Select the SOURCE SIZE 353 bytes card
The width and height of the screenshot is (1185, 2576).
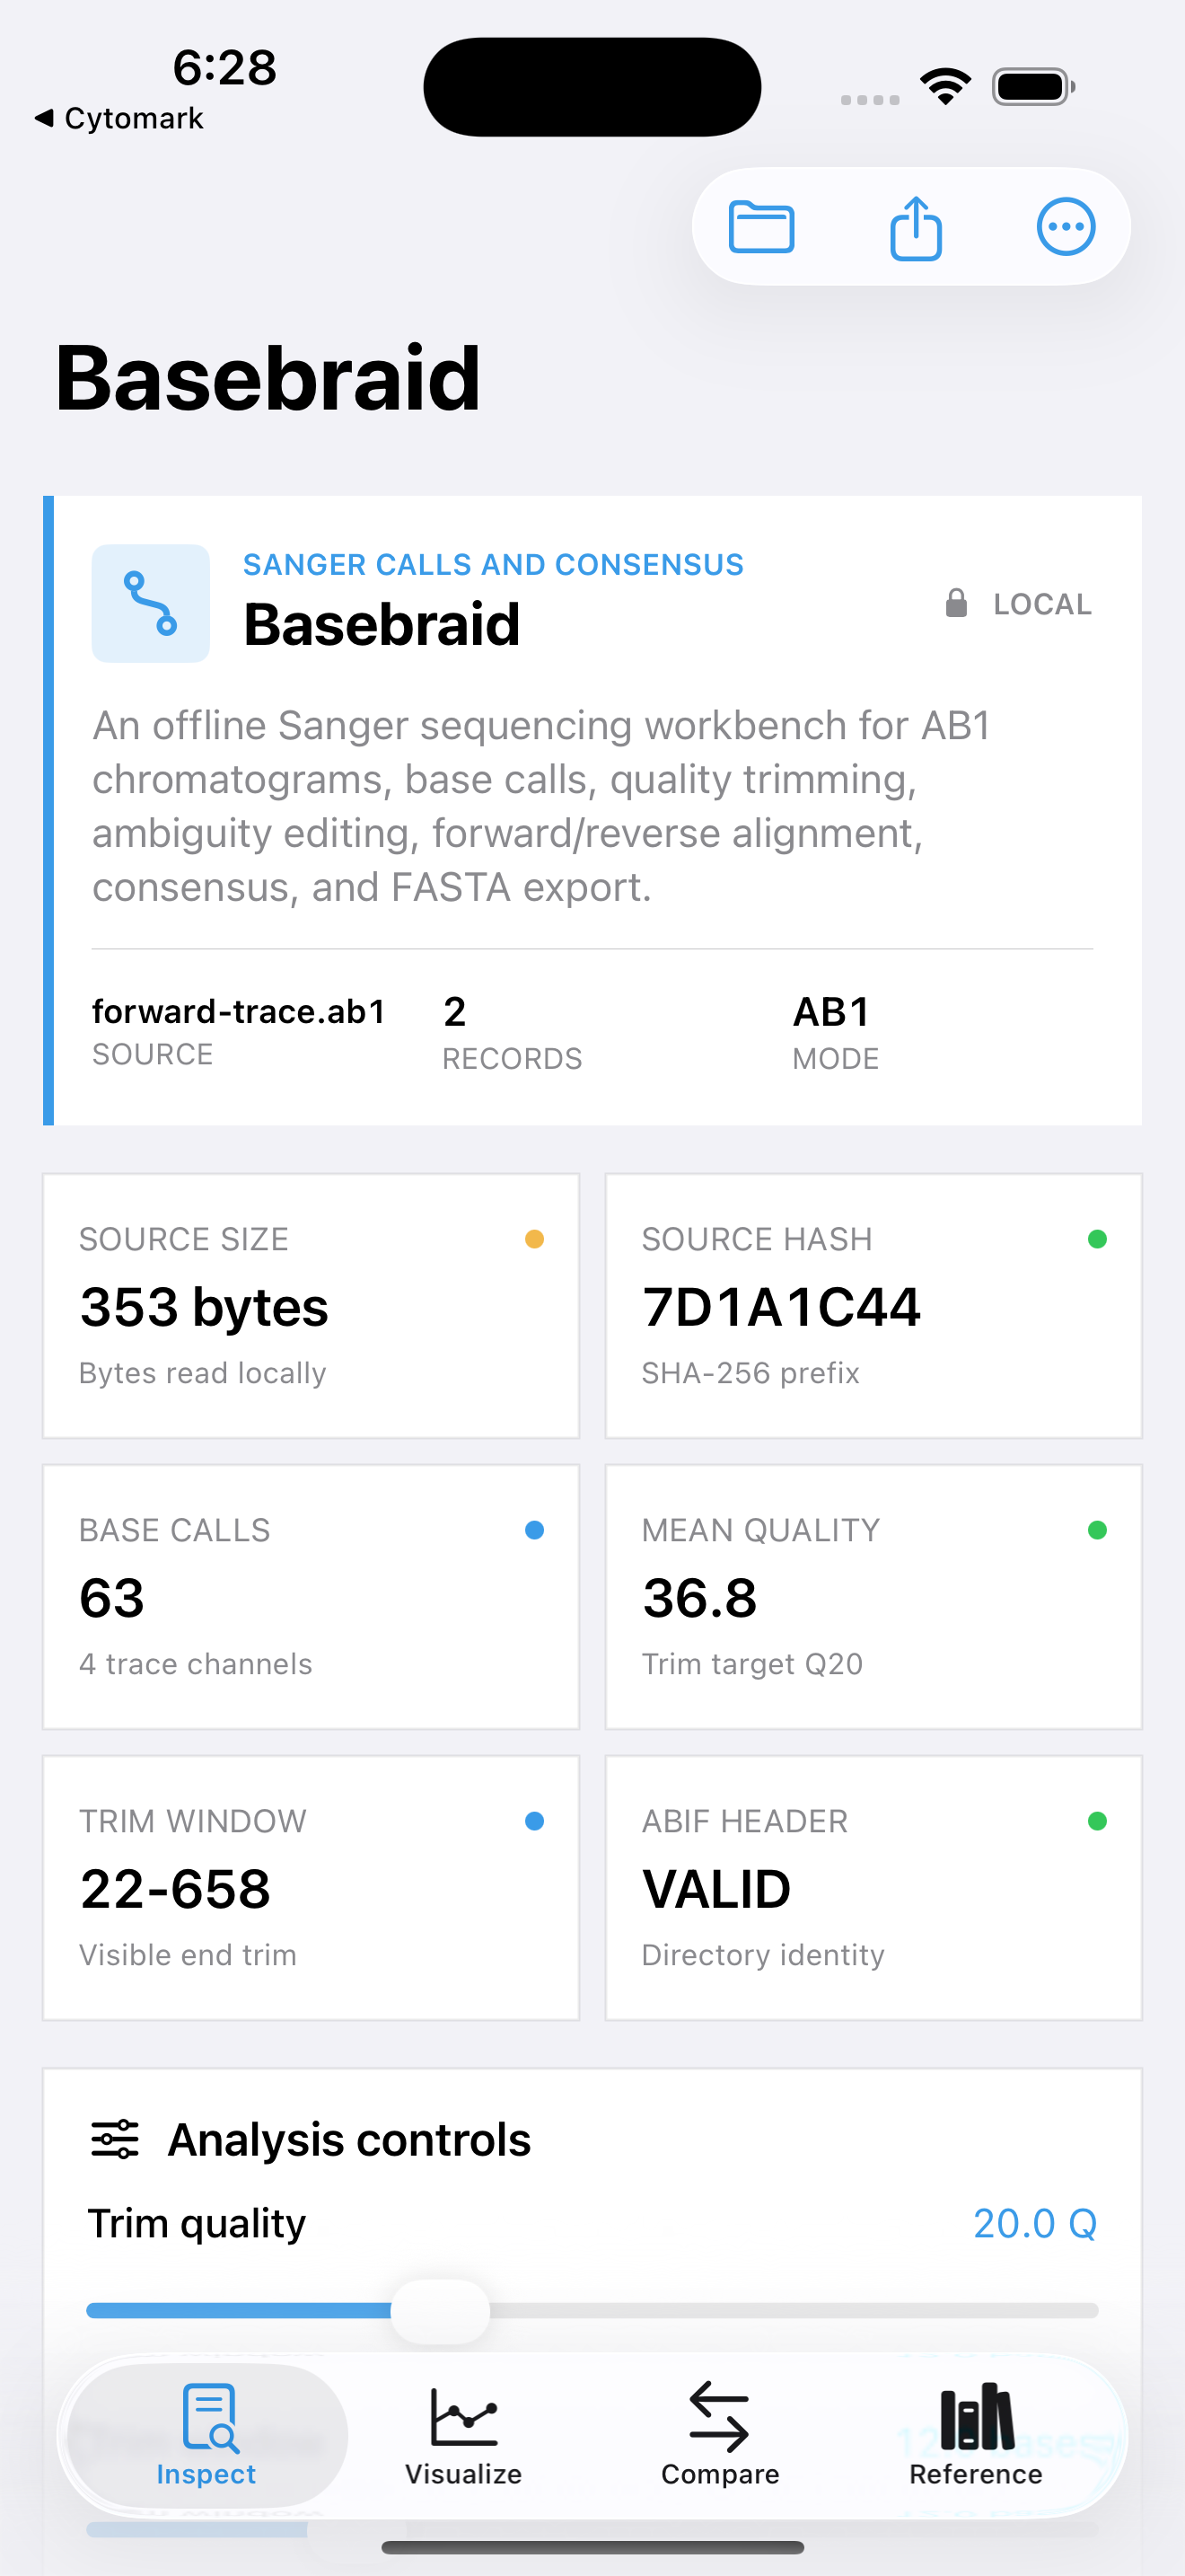(311, 1306)
